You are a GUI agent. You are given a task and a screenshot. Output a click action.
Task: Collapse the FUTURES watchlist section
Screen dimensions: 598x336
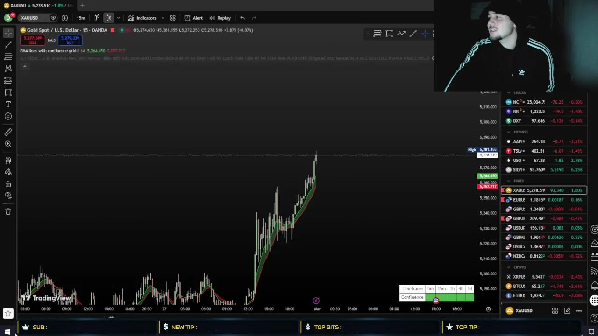pos(509,132)
